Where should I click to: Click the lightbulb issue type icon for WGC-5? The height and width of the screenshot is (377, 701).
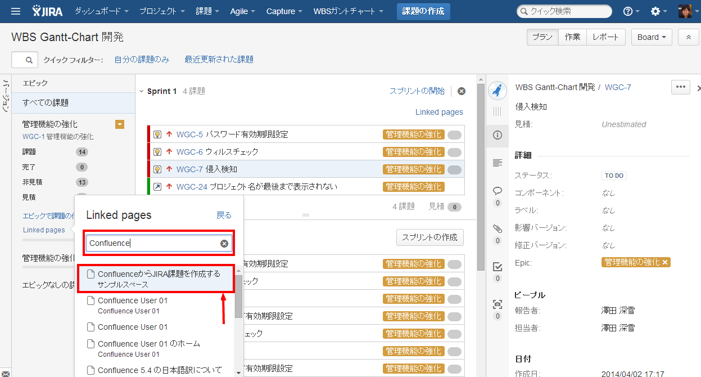pyautogui.click(x=158, y=134)
